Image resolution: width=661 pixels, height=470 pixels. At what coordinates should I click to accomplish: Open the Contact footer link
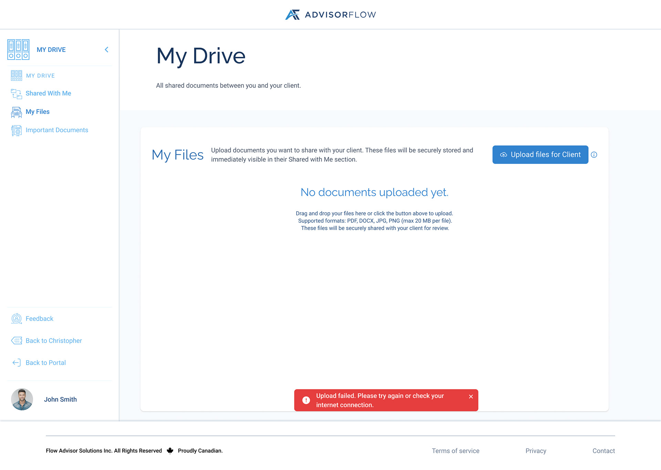604,451
